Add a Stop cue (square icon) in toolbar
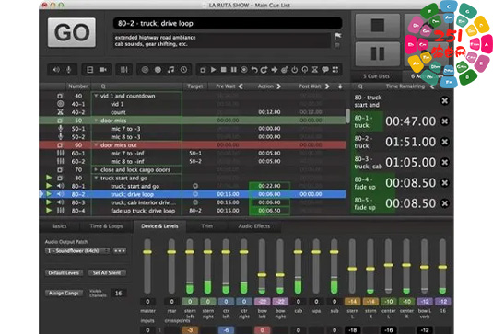The width and height of the screenshot is (493, 334). pyautogui.click(x=224, y=70)
